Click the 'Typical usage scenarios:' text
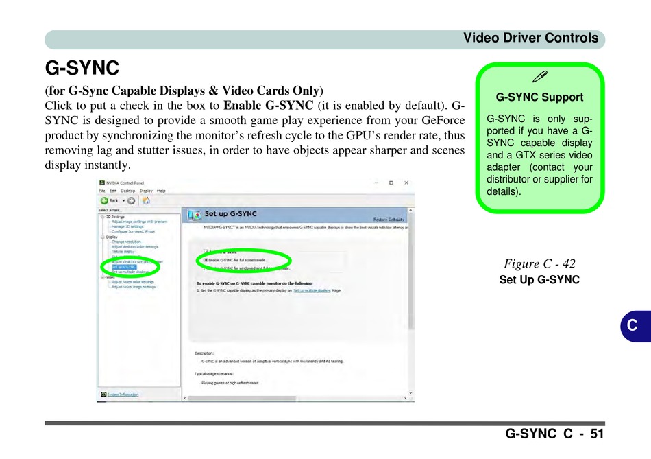 tap(214, 374)
